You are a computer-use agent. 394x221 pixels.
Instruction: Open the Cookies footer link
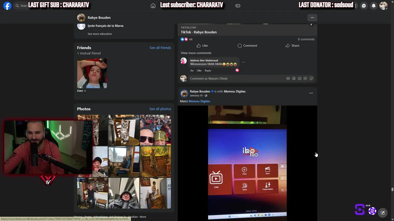tap(133, 217)
